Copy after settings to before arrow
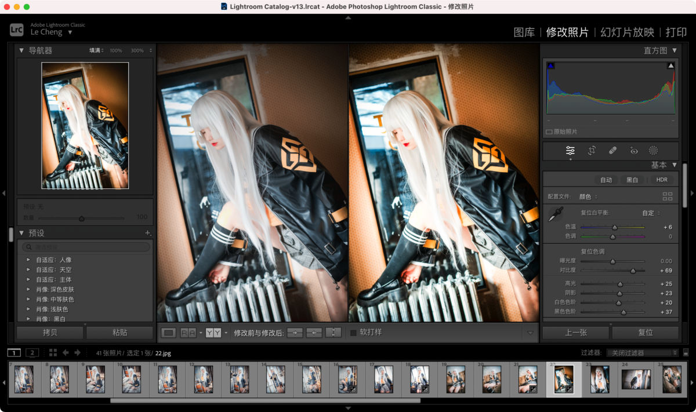This screenshot has height=412, width=696. (314, 333)
